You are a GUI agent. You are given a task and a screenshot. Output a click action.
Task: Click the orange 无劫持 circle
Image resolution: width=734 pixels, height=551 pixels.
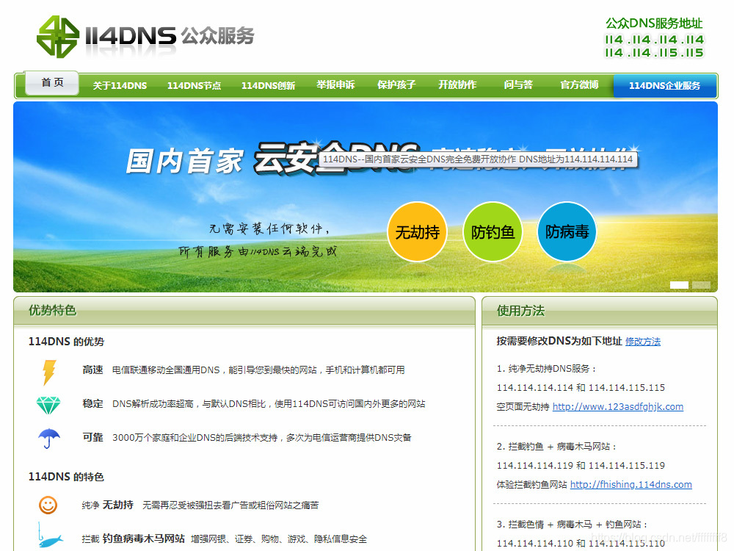pos(417,232)
